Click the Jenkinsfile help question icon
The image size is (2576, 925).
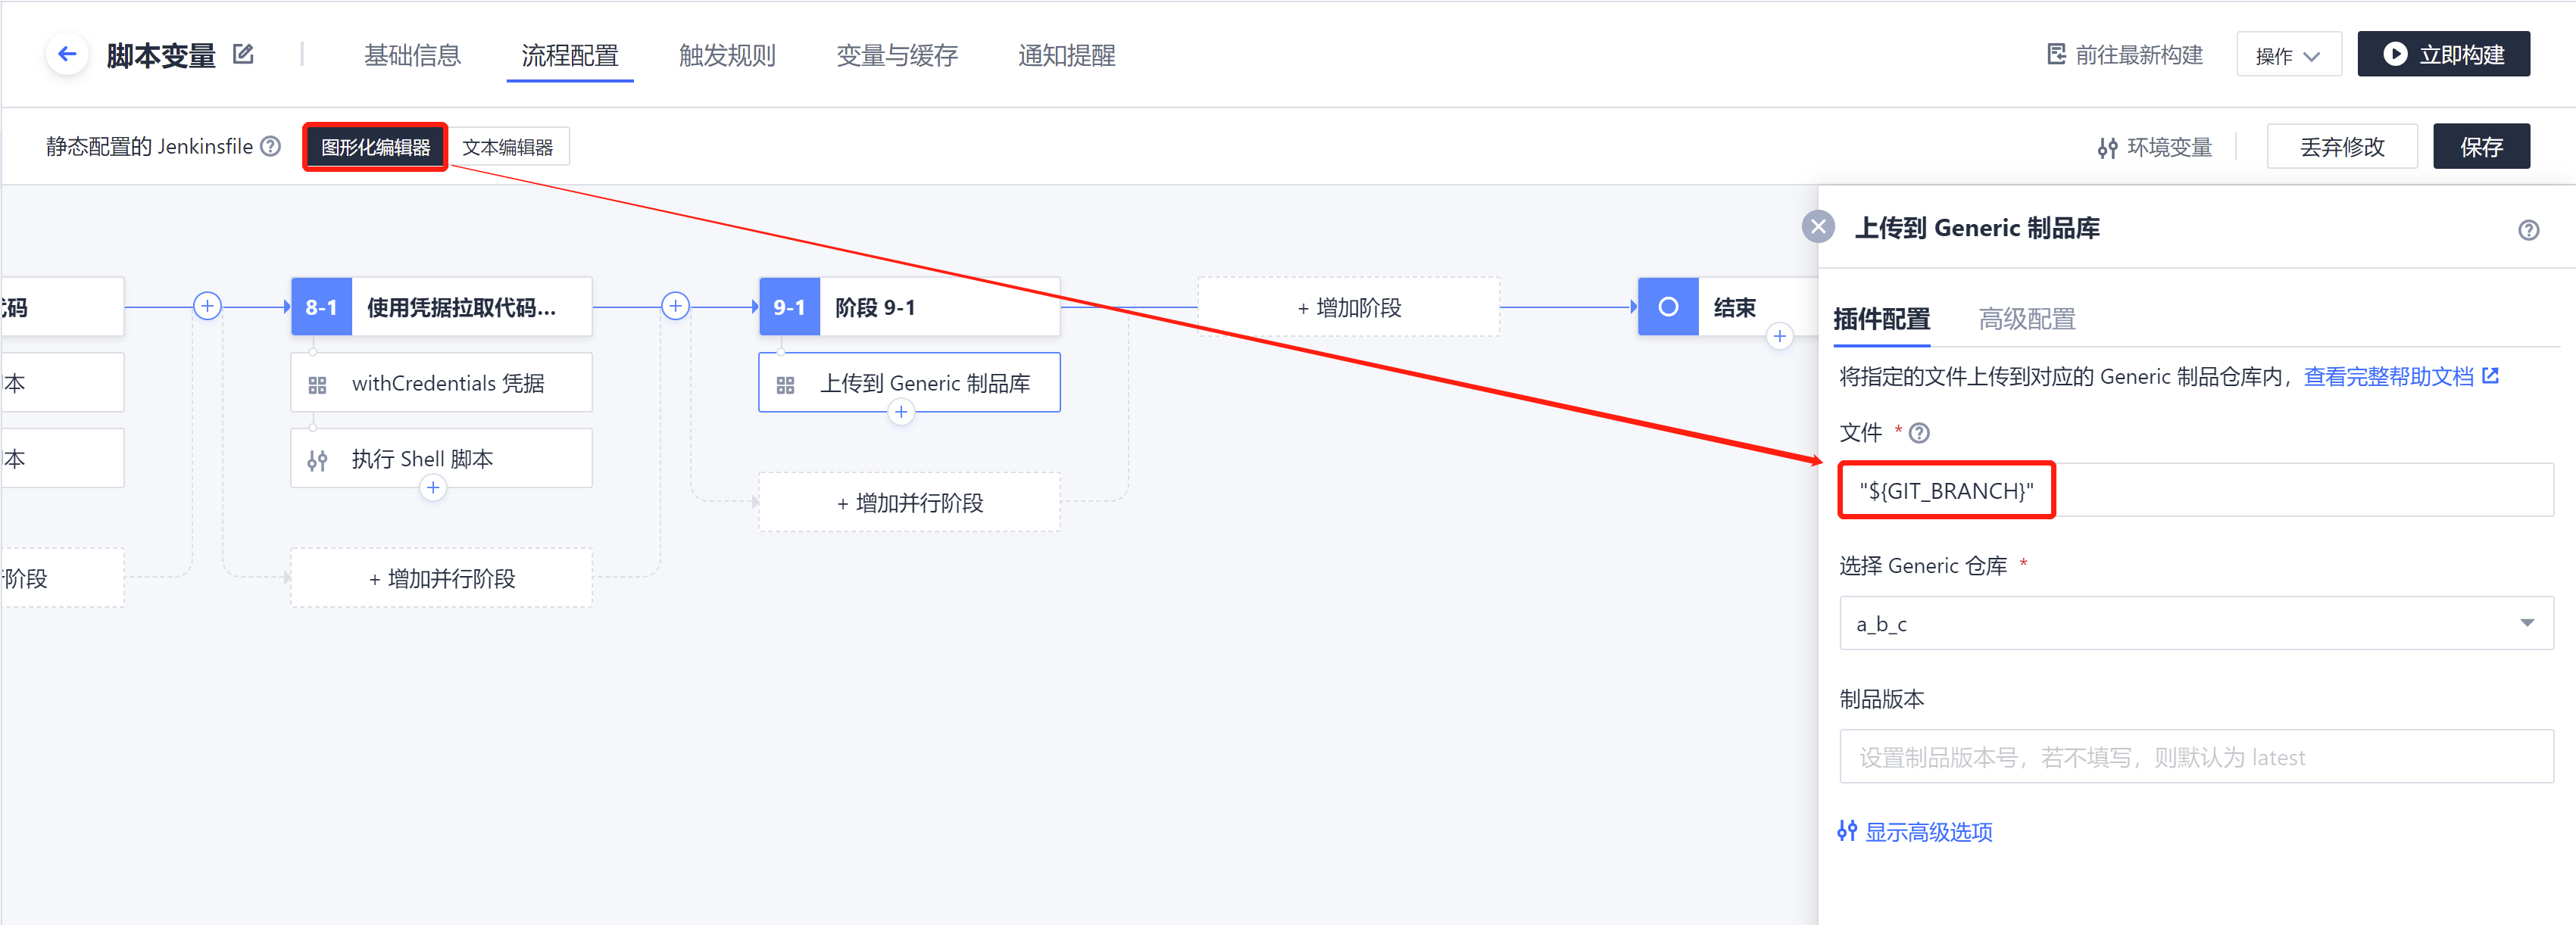271,147
